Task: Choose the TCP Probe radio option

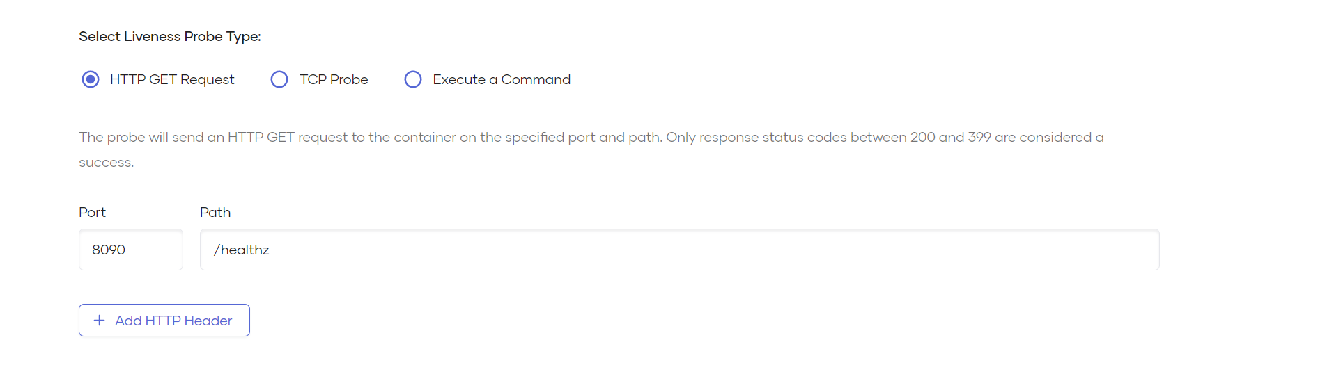Action: click(279, 79)
